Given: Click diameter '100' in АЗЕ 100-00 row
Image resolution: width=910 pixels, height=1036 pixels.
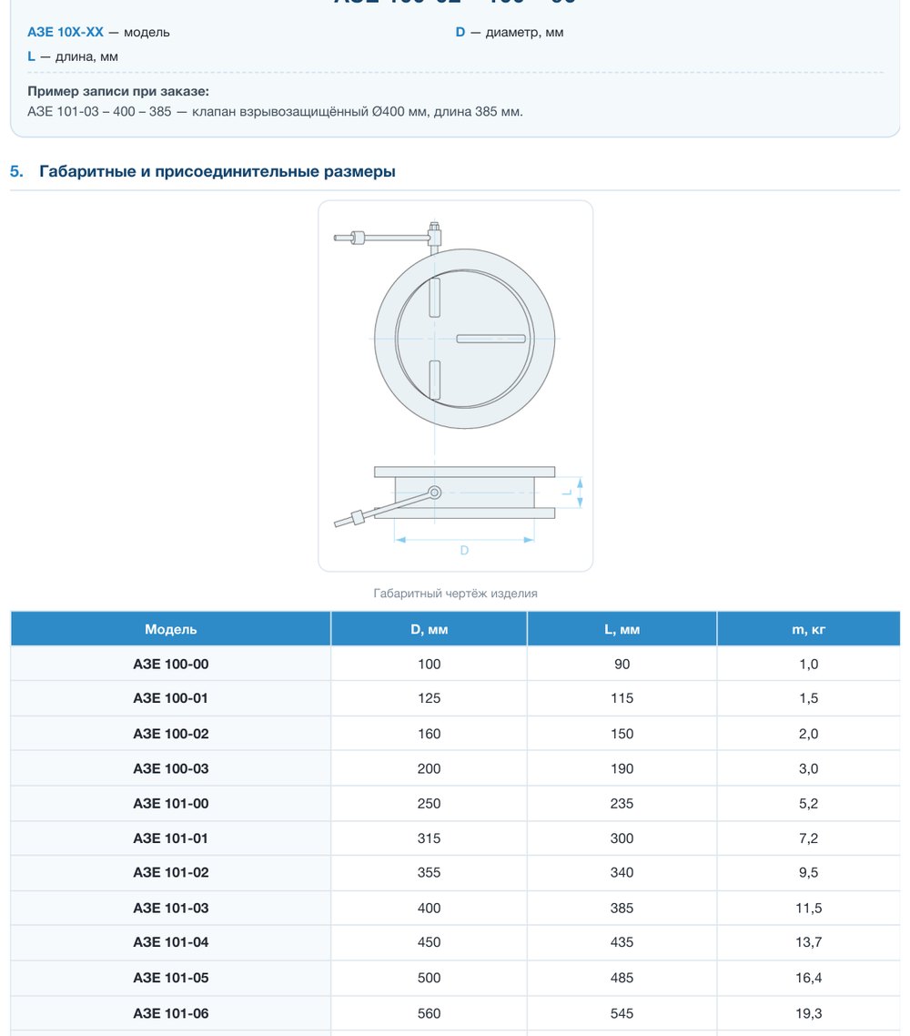Looking at the screenshot, I should coord(430,664).
